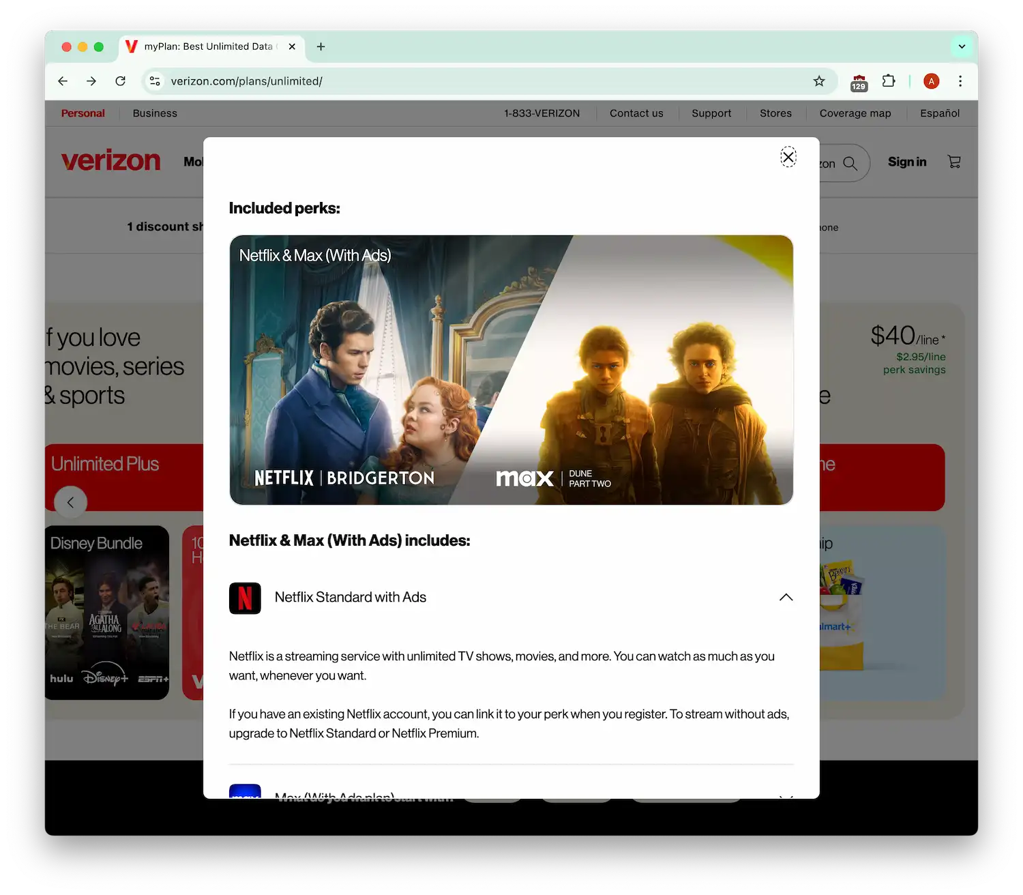Open the extension showing 129 badge
The width and height of the screenshot is (1023, 895).
[x=858, y=80]
